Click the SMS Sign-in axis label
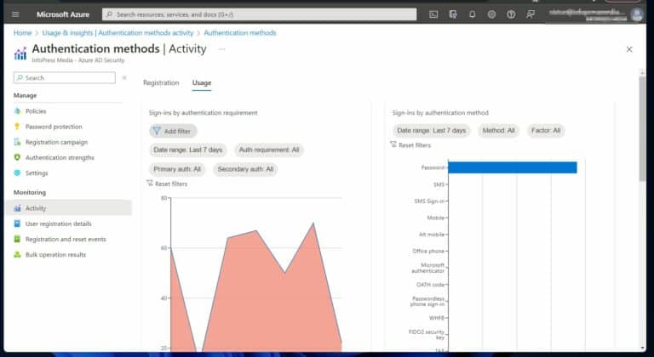 click(429, 201)
